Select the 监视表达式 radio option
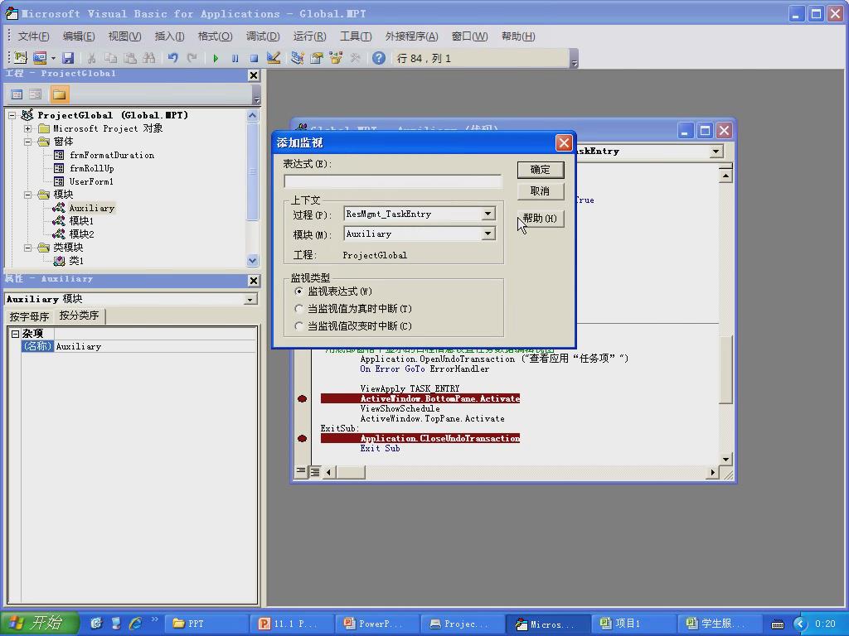This screenshot has width=849, height=636. 298,291
